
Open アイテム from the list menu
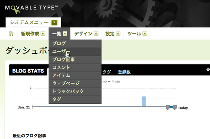(75, 76)
